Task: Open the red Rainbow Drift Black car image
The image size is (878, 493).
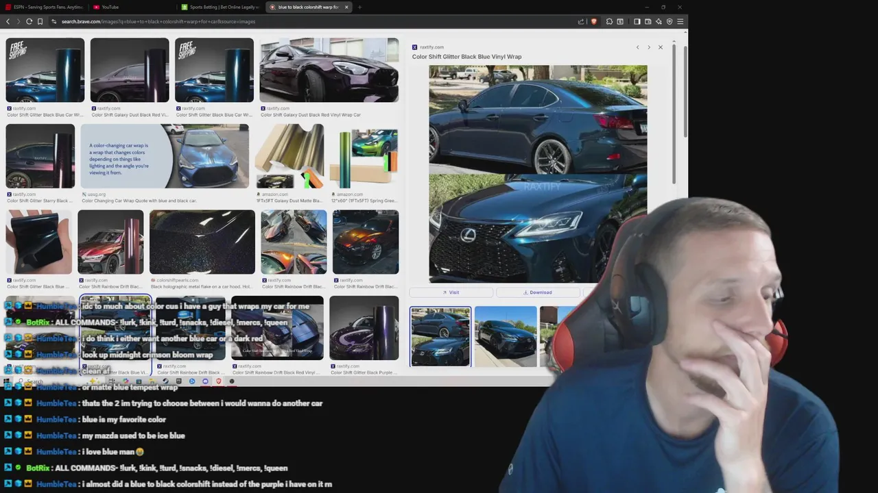Action: click(x=110, y=242)
